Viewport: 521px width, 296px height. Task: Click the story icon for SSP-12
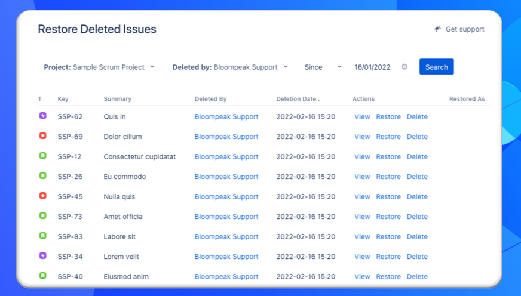coord(43,156)
